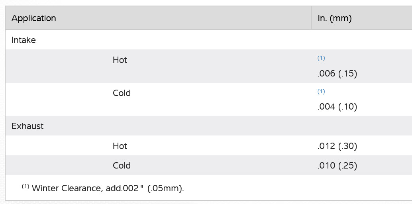Select the Exhaust section row label

tap(27, 126)
